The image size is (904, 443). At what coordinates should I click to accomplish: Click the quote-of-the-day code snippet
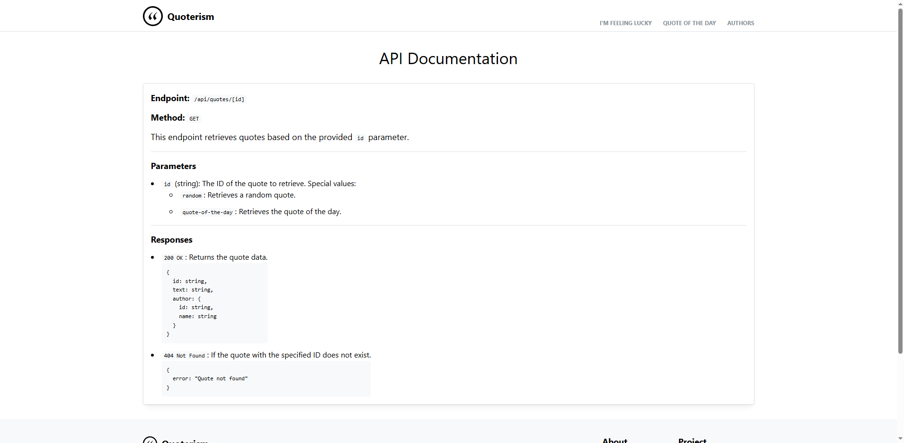pyautogui.click(x=207, y=212)
